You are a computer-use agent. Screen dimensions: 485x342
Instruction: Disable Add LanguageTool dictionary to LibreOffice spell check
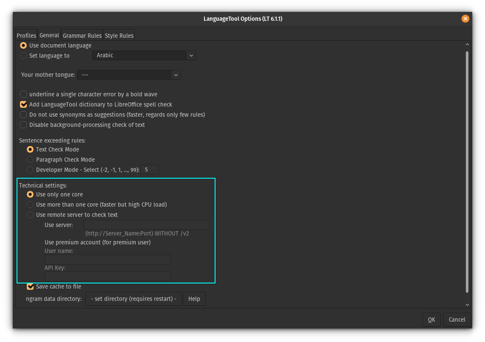(x=23, y=104)
